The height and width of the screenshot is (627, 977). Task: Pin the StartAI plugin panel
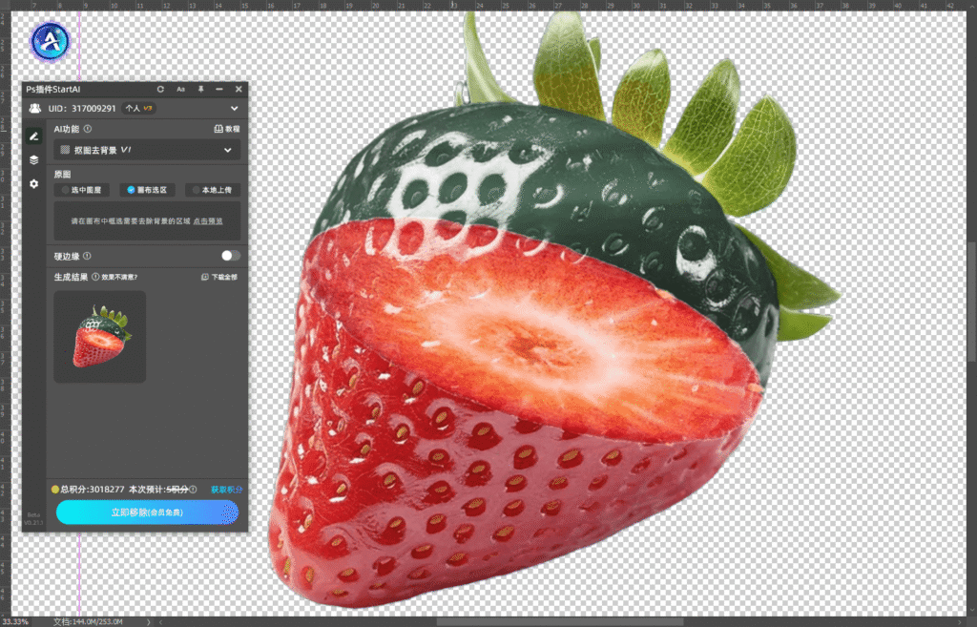(200, 89)
